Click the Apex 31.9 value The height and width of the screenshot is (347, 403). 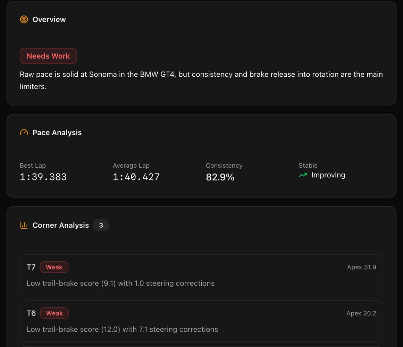(362, 267)
